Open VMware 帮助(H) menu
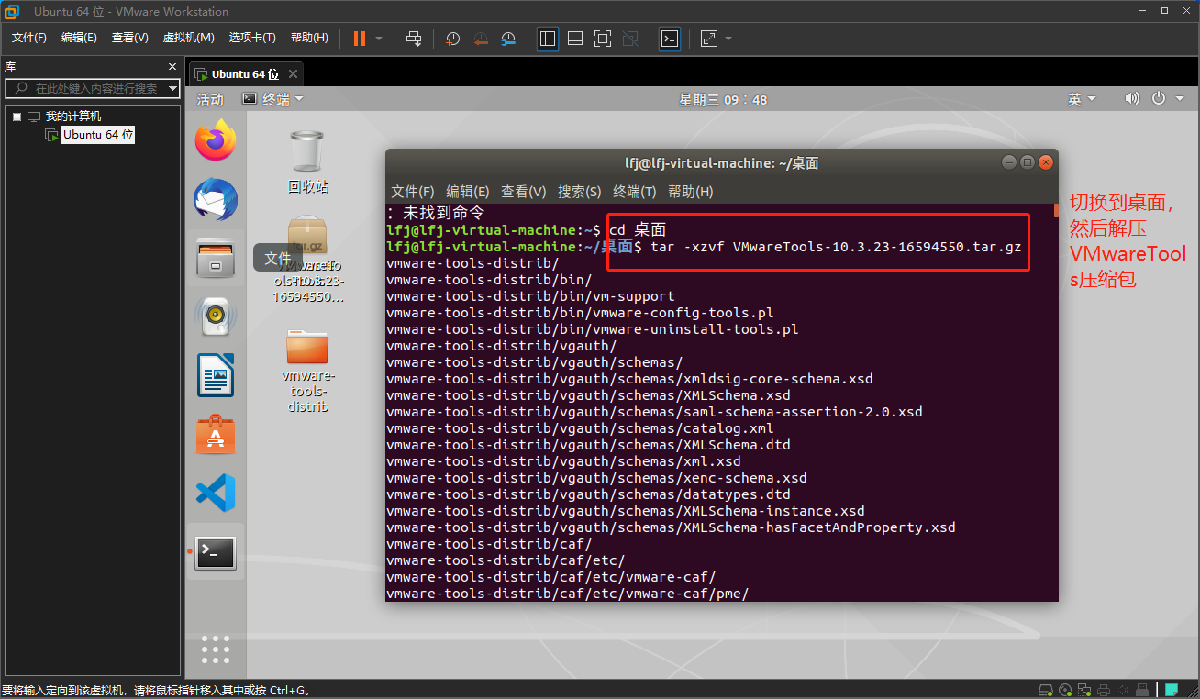The width and height of the screenshot is (1200, 699). (x=309, y=38)
